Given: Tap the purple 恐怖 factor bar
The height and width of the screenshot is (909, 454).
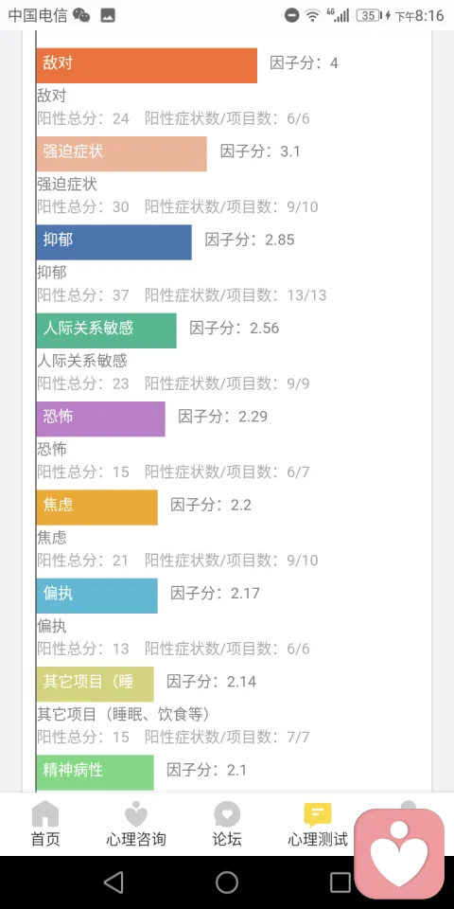Looking at the screenshot, I should (101, 419).
